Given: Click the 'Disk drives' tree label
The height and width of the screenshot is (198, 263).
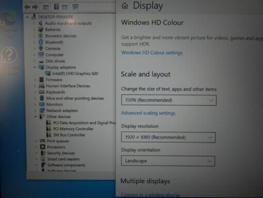Looking at the screenshot, I should [55, 61].
